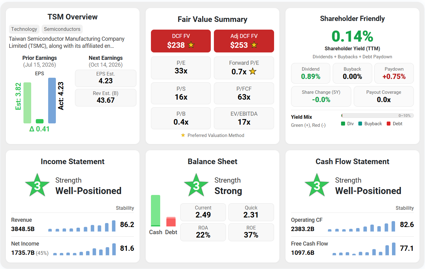The image size is (425, 269).
Task: Select the EV/EBITDA 17x tile
Action: (x=244, y=118)
